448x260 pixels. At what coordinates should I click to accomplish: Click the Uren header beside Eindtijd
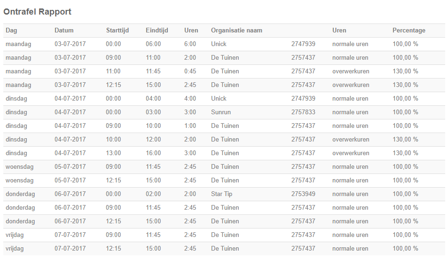click(191, 30)
